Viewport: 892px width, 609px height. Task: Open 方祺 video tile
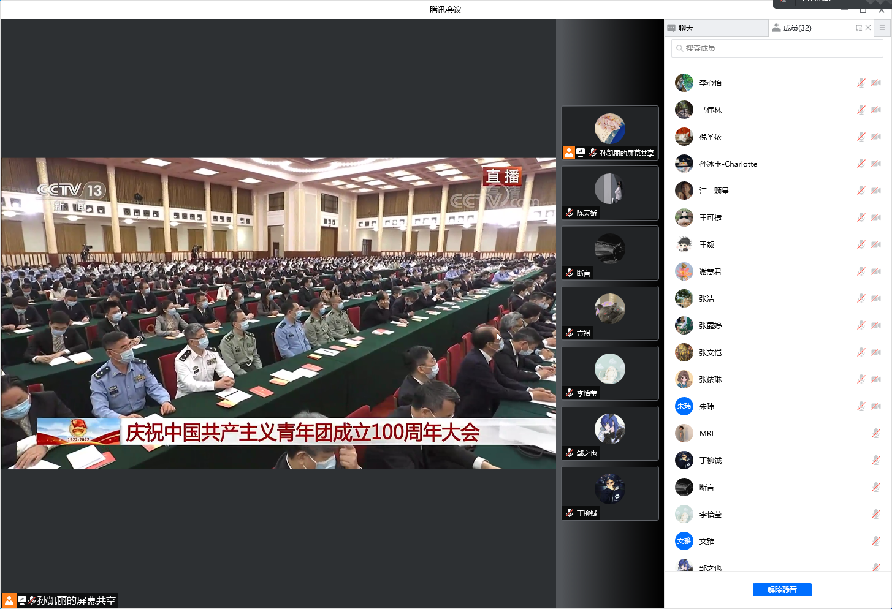click(610, 312)
